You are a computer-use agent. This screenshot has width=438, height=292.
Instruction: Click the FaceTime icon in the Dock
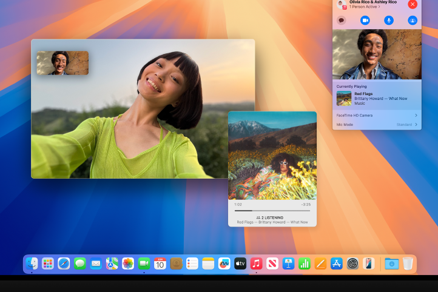click(144, 264)
